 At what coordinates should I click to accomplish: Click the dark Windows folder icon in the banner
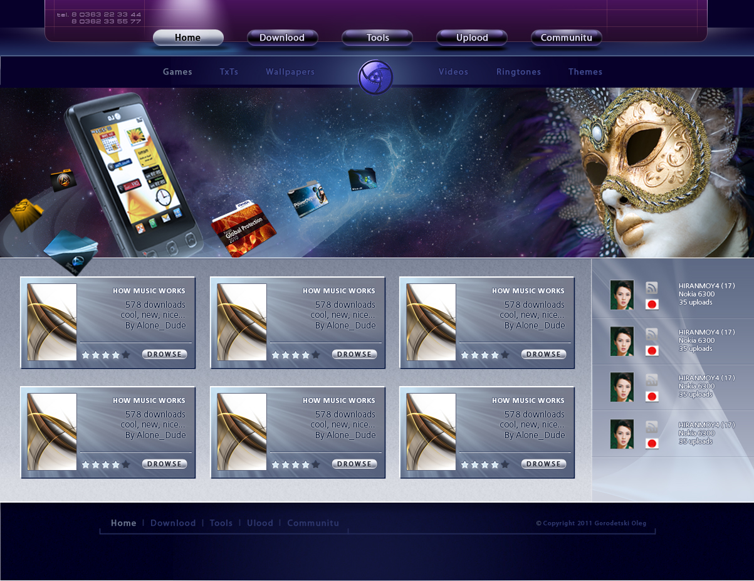click(x=362, y=179)
